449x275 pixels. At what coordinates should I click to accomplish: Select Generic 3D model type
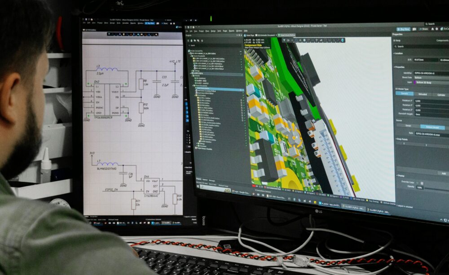[x=405, y=93]
